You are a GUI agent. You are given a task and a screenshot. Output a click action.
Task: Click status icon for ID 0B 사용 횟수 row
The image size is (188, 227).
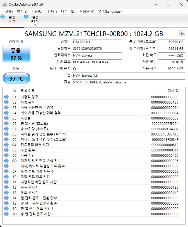click(x=6, y=150)
